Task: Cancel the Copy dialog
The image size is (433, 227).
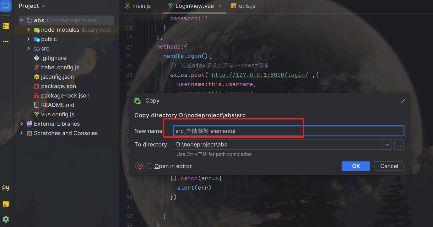Action: (x=389, y=166)
